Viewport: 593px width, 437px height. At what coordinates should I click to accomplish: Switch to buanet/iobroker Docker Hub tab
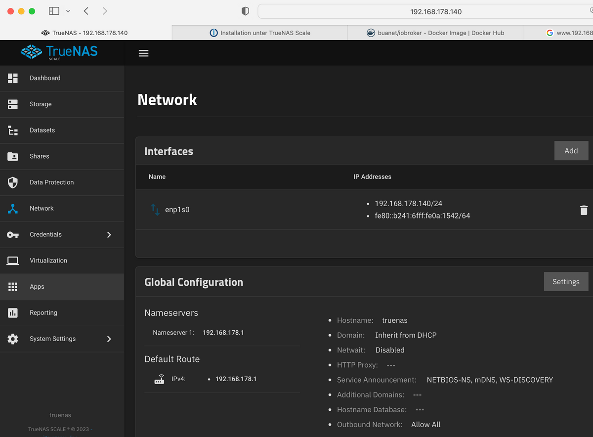(x=435, y=33)
